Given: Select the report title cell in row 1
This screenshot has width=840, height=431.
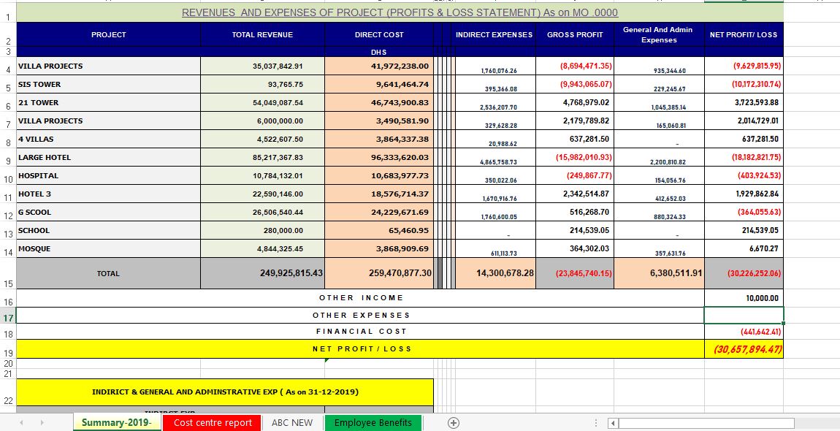Looking at the screenshot, I should [x=400, y=12].
